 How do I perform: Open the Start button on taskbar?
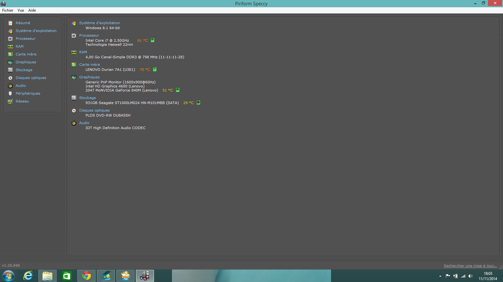[8, 276]
